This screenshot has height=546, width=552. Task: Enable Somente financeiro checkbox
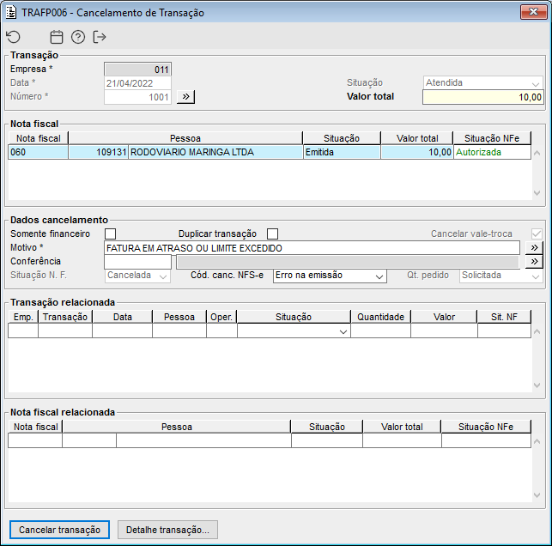pyautogui.click(x=110, y=234)
